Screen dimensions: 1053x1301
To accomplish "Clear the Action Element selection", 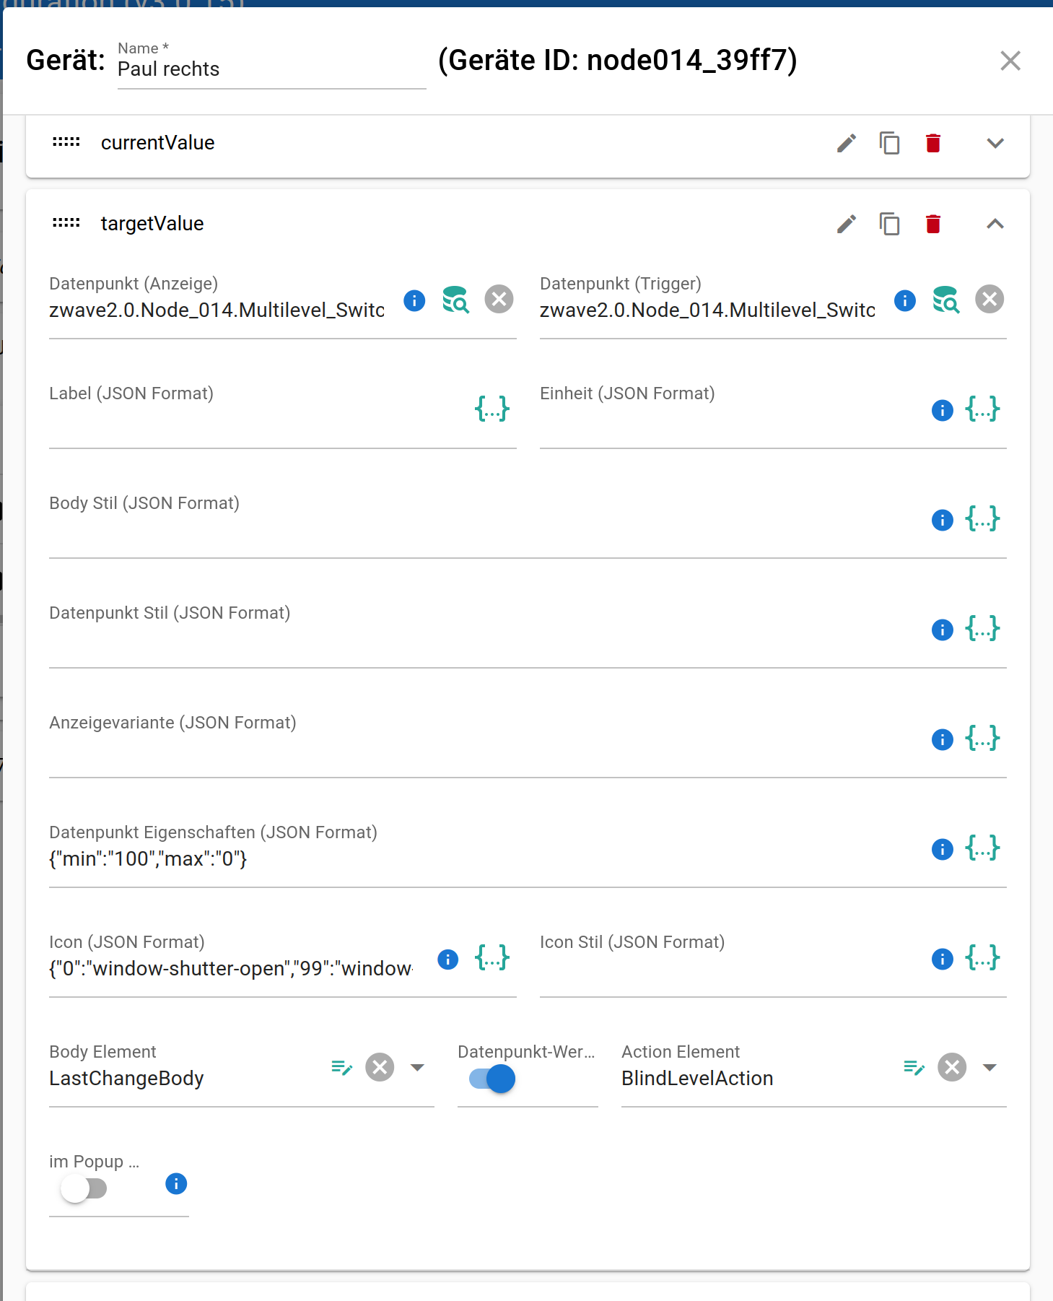I will pos(952,1067).
